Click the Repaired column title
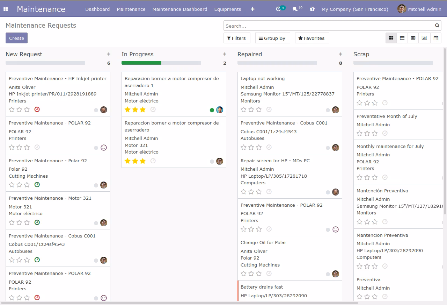This screenshot has height=305, width=447. (250, 54)
